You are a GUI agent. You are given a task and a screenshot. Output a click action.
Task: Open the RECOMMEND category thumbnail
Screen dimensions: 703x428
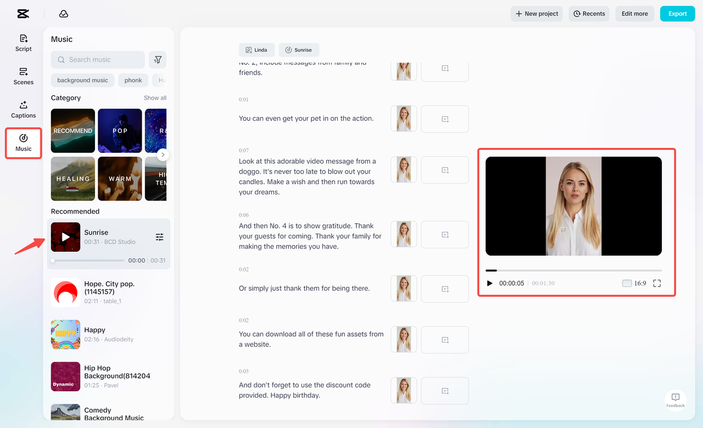coord(73,131)
